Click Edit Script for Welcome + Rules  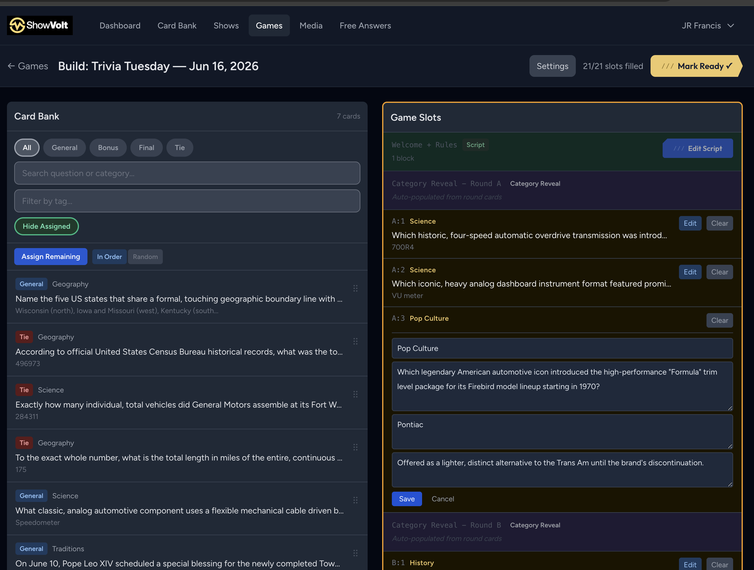coord(697,148)
